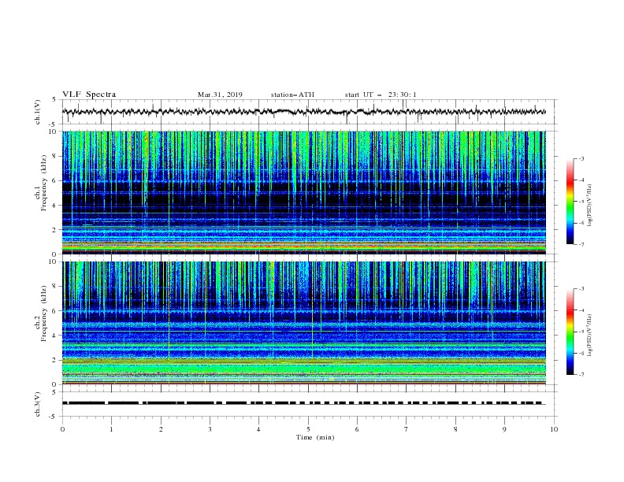Click the time axis tick "10"
The width and height of the screenshot is (624, 482).
coord(554,429)
